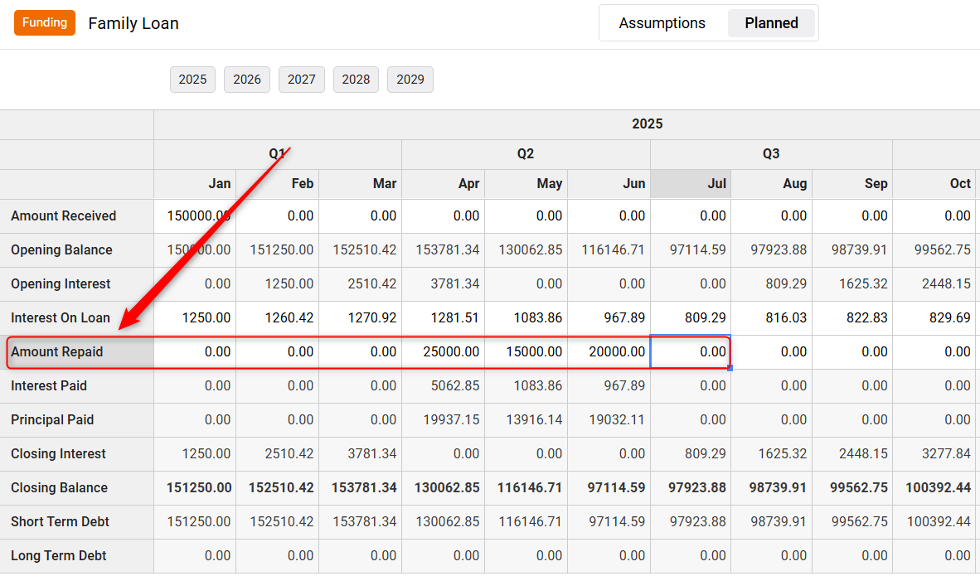Select the 2026 year button
Viewport: 980px width, 576px height.
[247, 80]
